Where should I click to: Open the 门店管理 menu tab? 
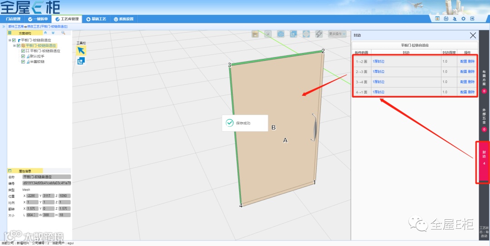coord(13,19)
